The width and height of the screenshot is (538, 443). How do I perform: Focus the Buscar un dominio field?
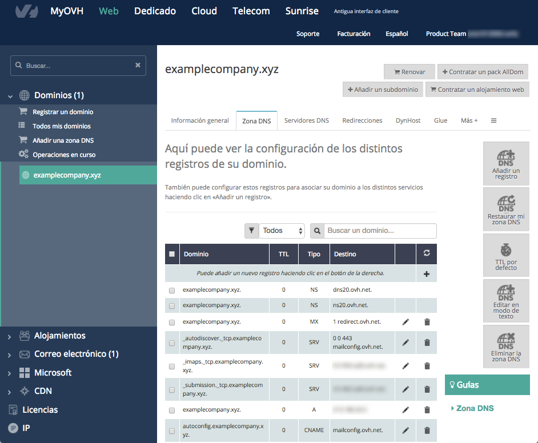click(380, 231)
